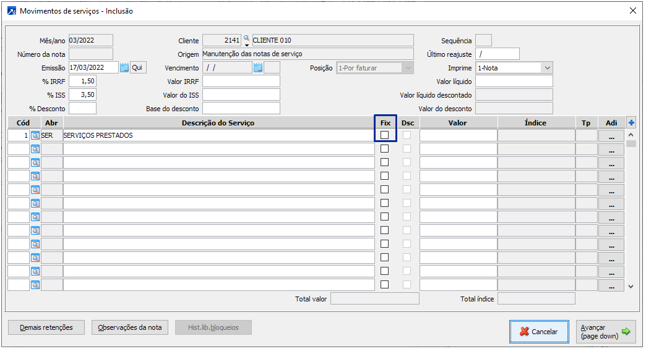Screen dimensions: 646x349
Task: Click the SERVIÇOS PRESTADOS description field
Action: 218,135
